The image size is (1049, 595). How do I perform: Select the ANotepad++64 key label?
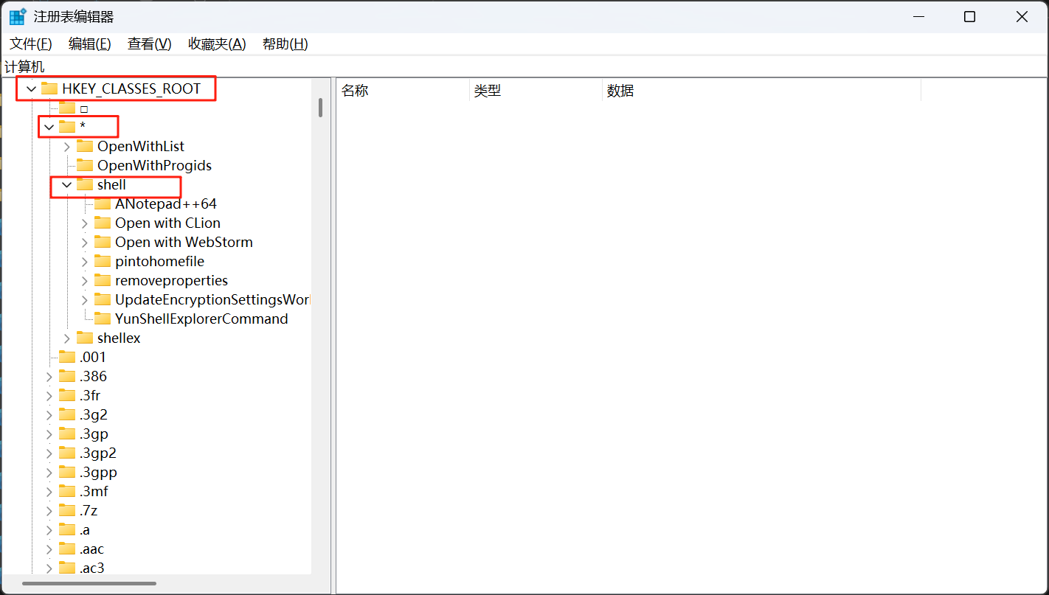tap(166, 203)
